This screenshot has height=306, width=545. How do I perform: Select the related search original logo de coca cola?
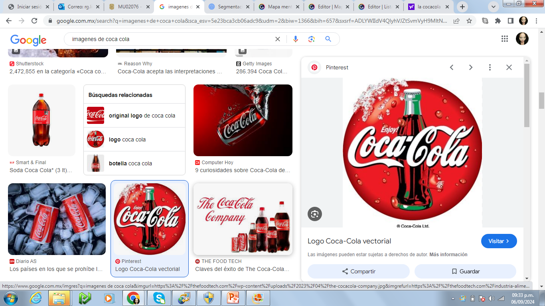coord(142,115)
